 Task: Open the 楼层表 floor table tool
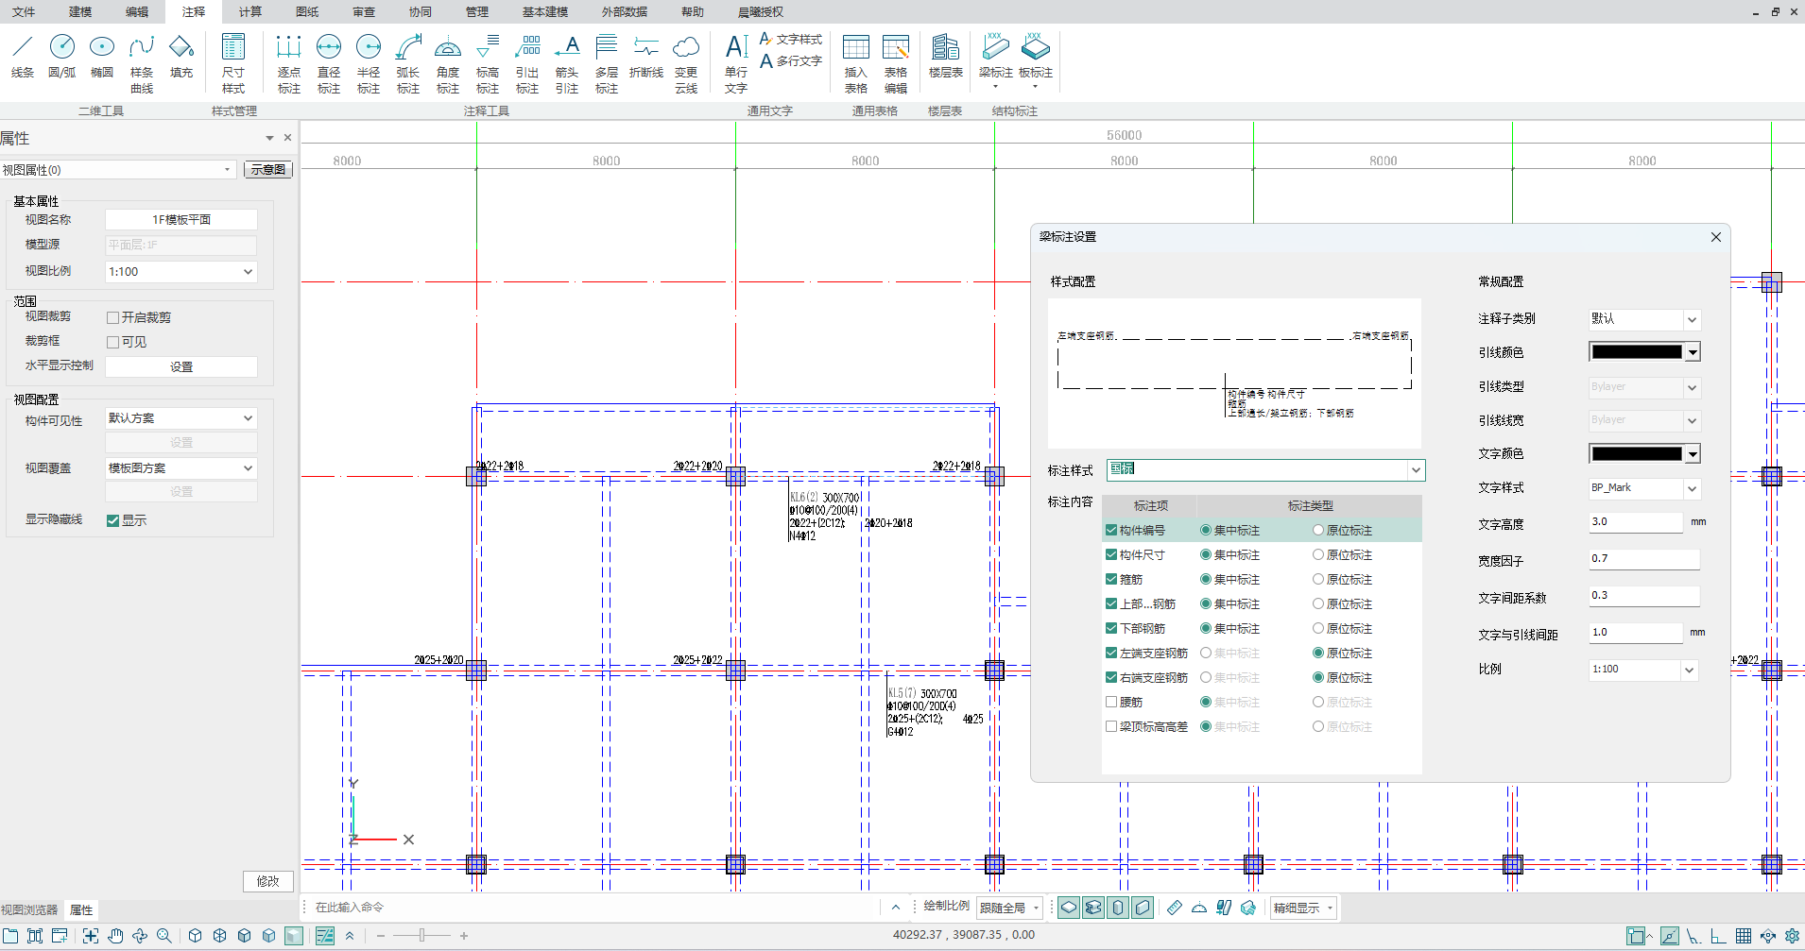[x=945, y=57]
